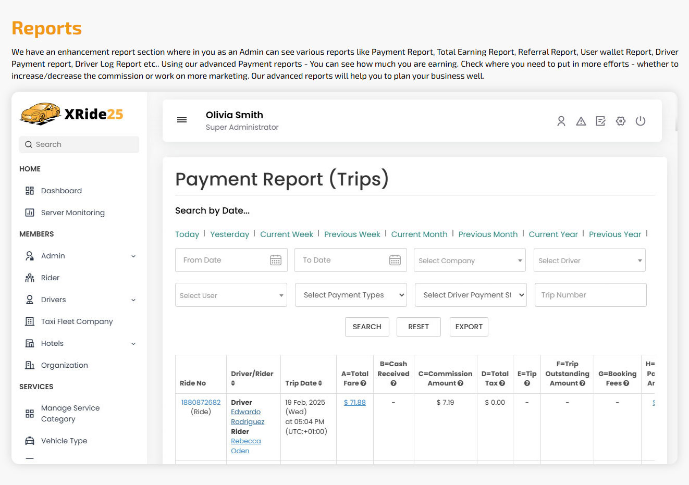Click help icon next to F=Trip Outstanding Amount
This screenshot has height=485, width=689.
click(x=582, y=383)
